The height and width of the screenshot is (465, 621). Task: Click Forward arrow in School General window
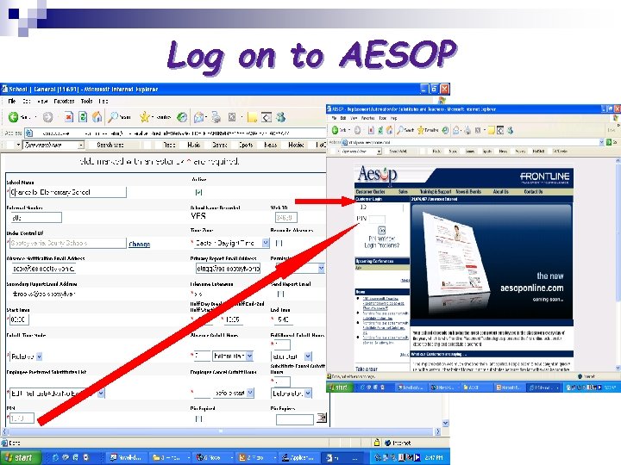[x=47, y=117]
